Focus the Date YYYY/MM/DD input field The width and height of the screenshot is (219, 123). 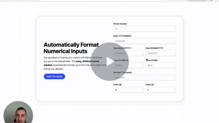[x=144, y=41]
